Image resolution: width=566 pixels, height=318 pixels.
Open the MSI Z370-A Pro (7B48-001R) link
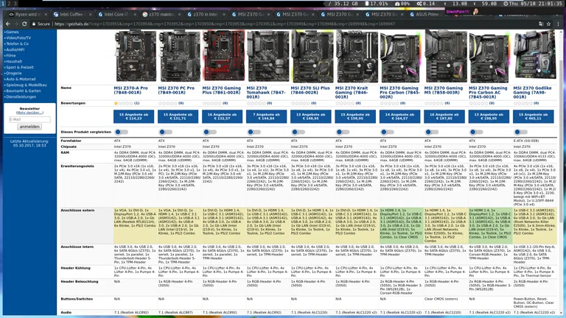click(131, 90)
